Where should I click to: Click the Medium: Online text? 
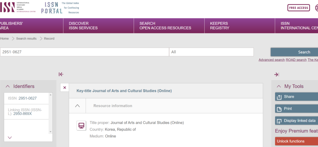[x=103, y=136]
